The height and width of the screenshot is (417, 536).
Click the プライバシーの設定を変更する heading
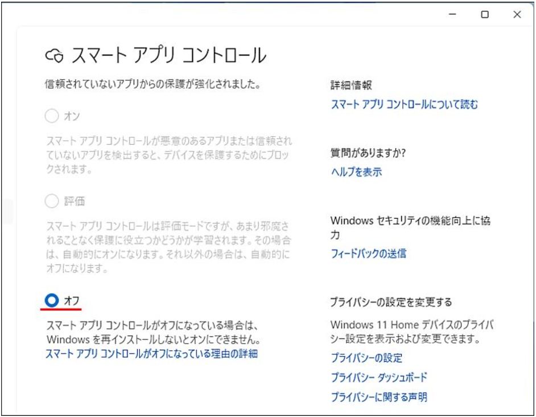pos(391,302)
